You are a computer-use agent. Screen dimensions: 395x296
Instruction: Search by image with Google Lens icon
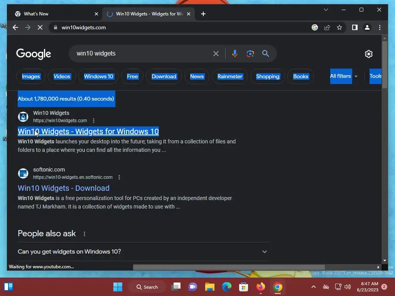click(x=250, y=54)
